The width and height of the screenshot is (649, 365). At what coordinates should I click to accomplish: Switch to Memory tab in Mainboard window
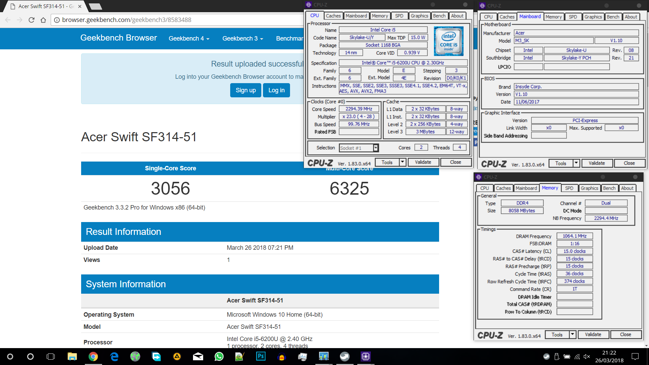click(x=553, y=17)
